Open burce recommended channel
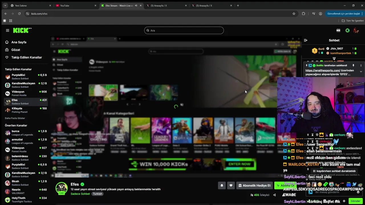 point(26,133)
